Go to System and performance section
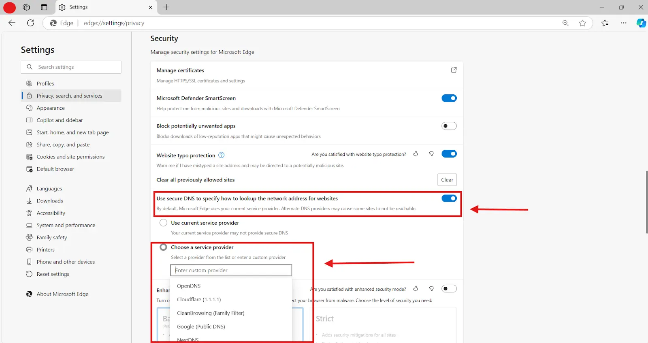 tap(66, 226)
